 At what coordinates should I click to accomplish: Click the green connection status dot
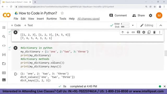click(x=160, y=86)
